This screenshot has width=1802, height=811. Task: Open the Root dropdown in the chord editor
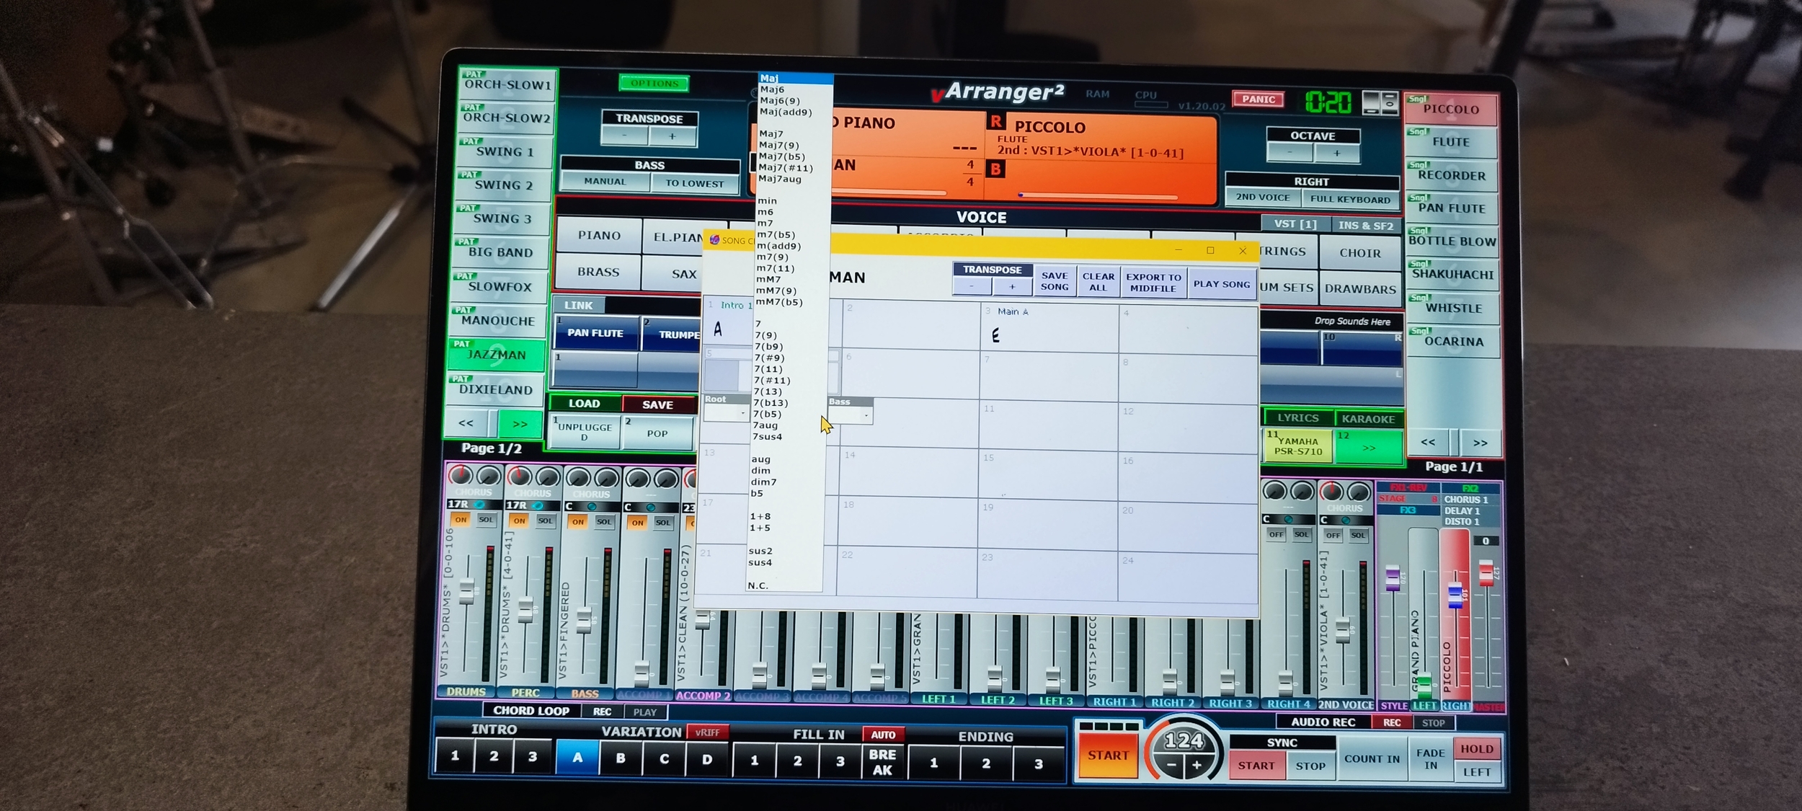tap(726, 414)
